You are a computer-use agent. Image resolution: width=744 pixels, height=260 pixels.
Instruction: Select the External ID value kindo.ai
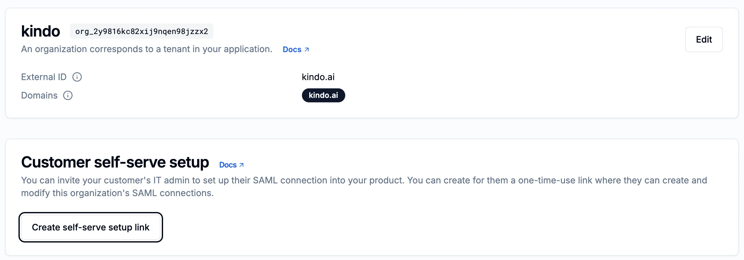pos(318,77)
